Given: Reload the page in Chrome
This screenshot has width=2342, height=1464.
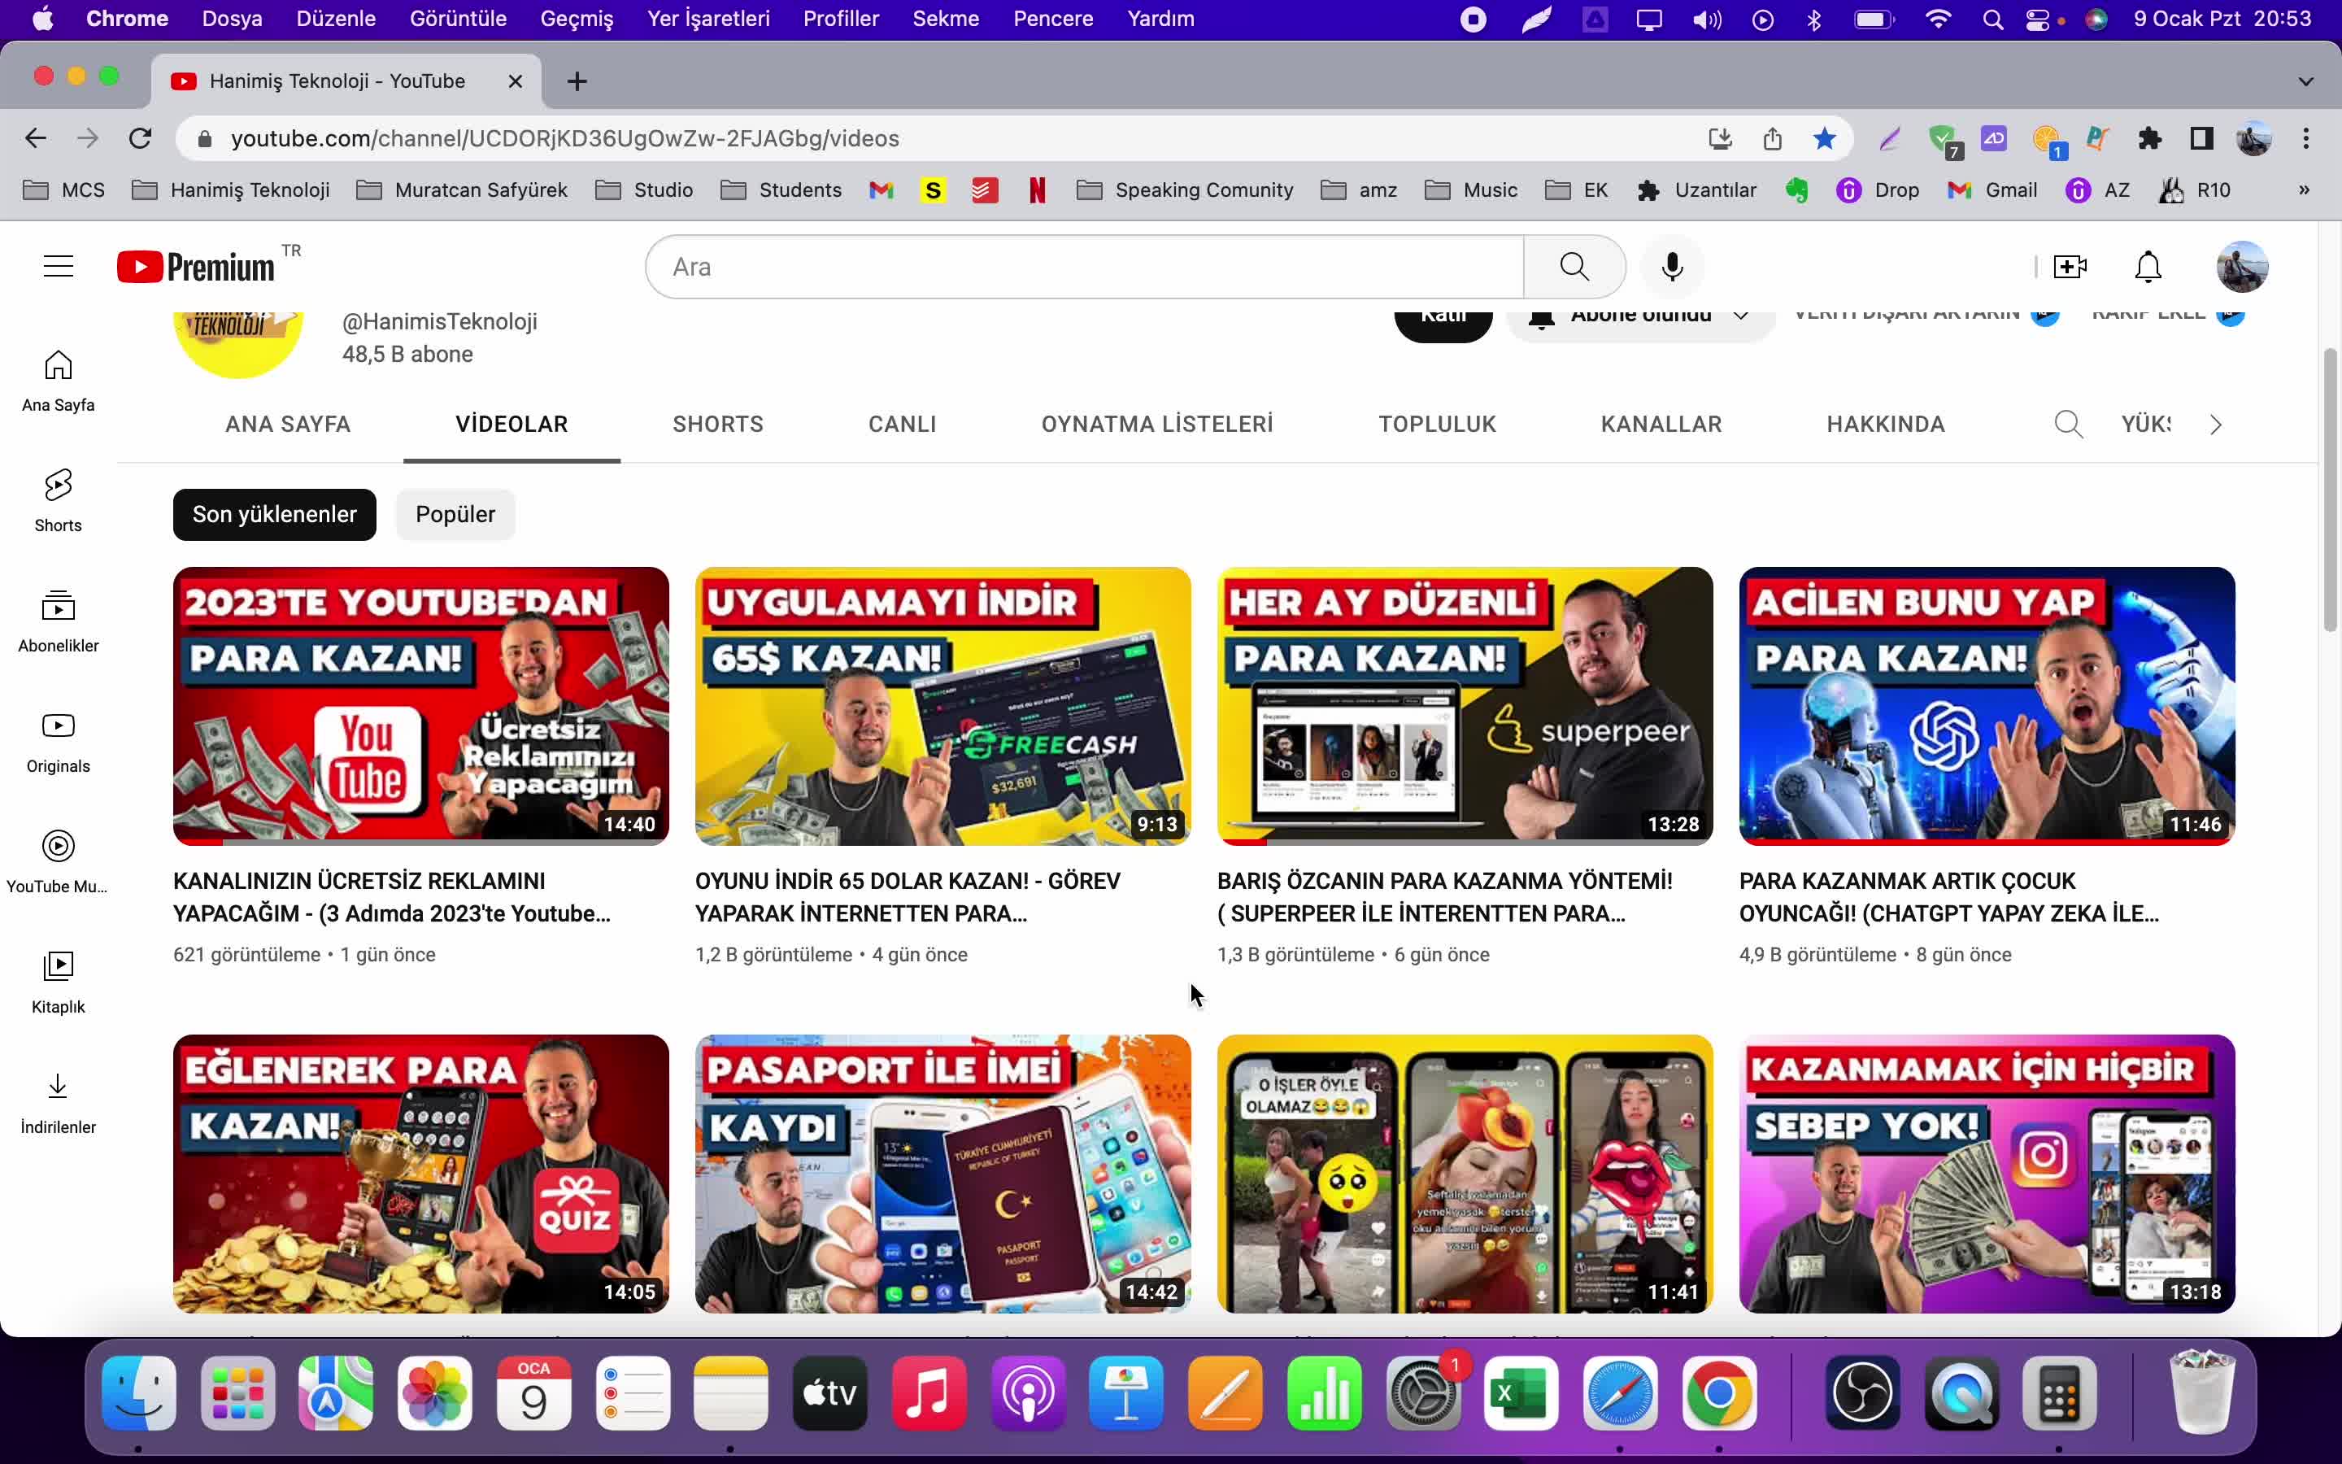Looking at the screenshot, I should [x=141, y=138].
